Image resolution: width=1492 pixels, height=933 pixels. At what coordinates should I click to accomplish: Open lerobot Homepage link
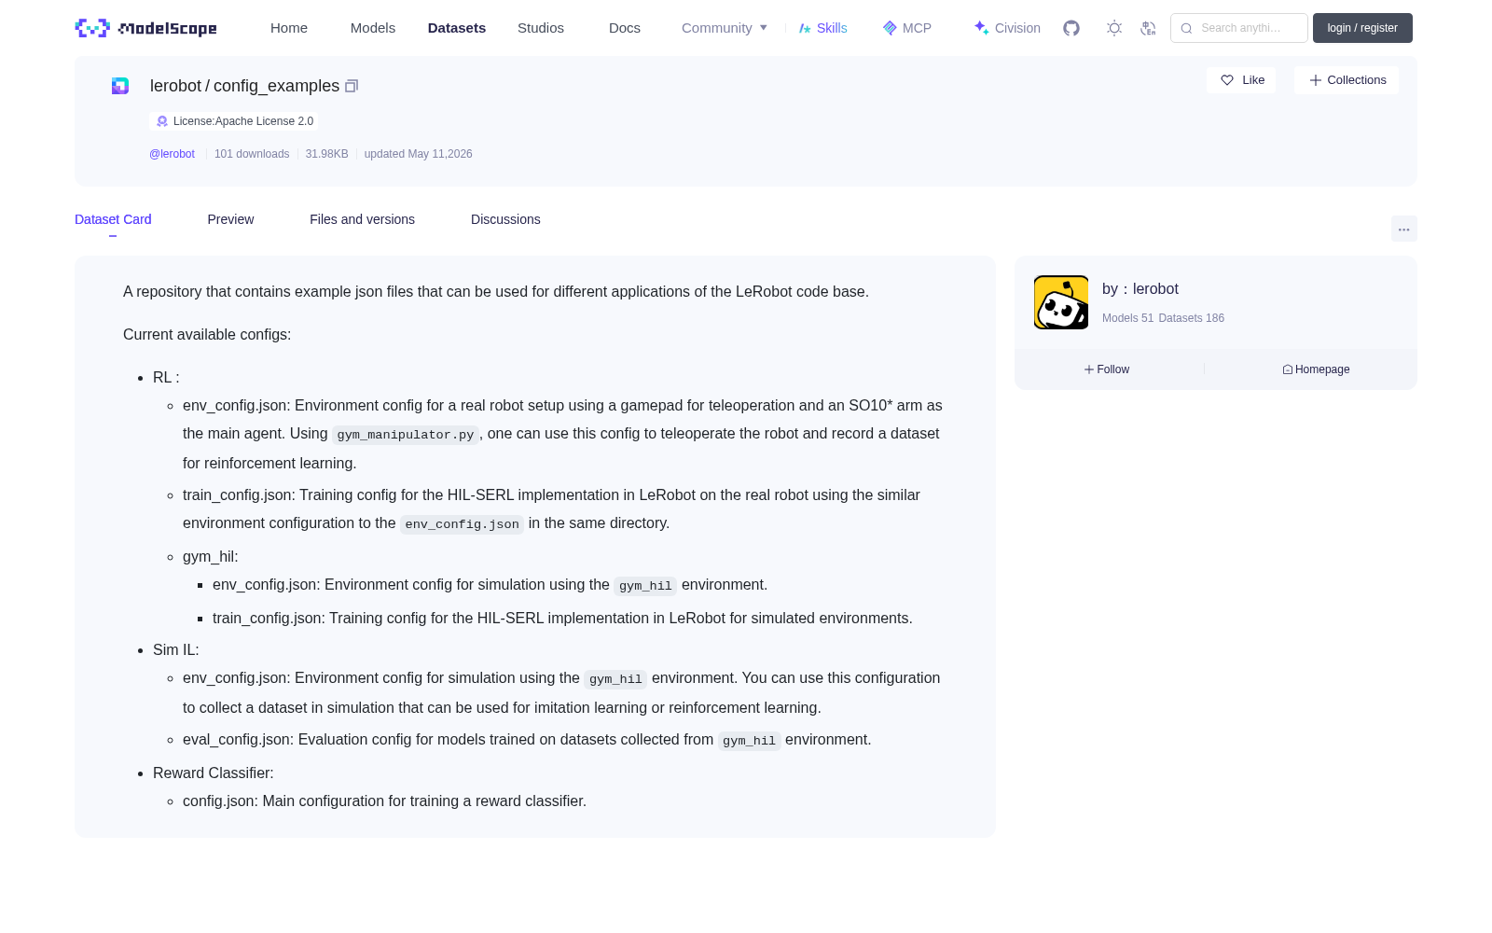tap(1316, 369)
